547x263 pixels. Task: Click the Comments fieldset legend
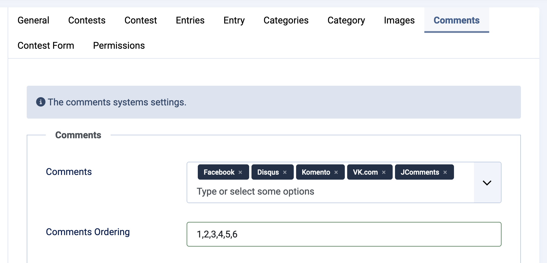[78, 135]
